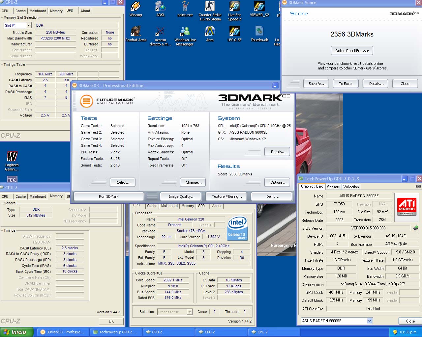Click the PC3200 (200 MHz) bandwidth value

click(55, 38)
